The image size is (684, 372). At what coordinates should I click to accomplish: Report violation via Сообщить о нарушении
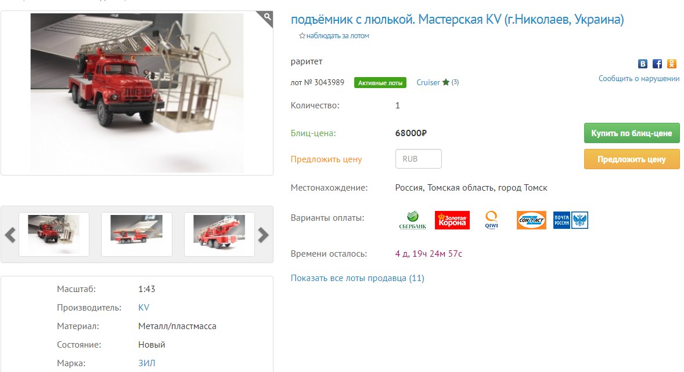tap(639, 79)
